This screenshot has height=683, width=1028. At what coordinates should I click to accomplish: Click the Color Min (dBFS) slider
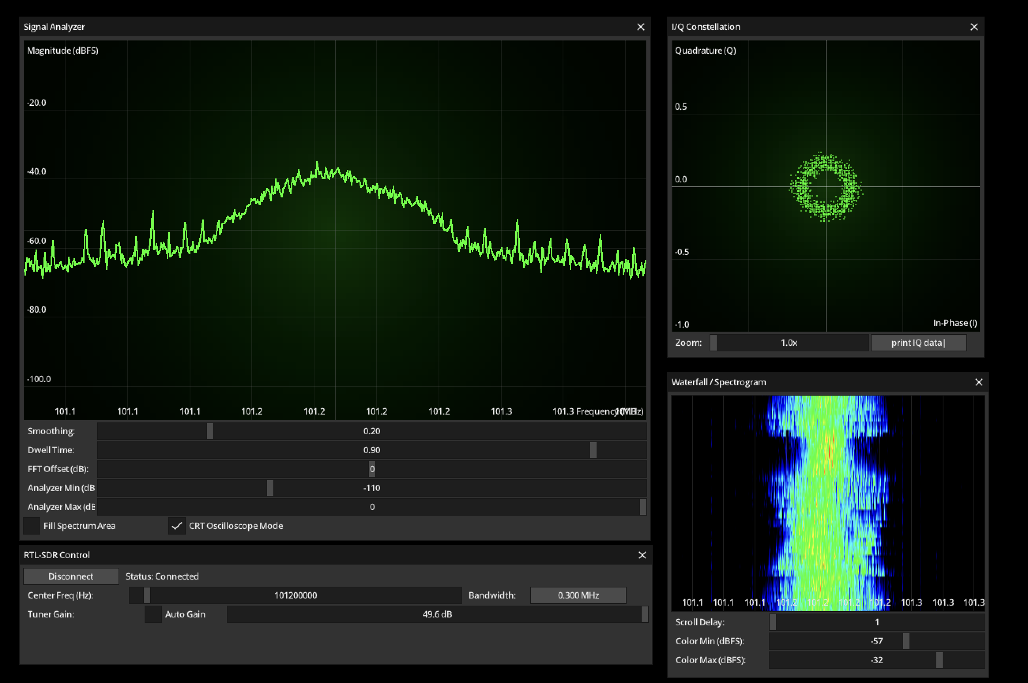coord(877,641)
